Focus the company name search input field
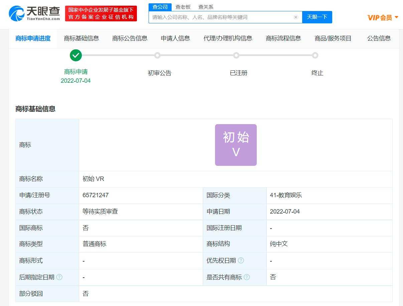403x306 pixels. [x=220, y=17]
